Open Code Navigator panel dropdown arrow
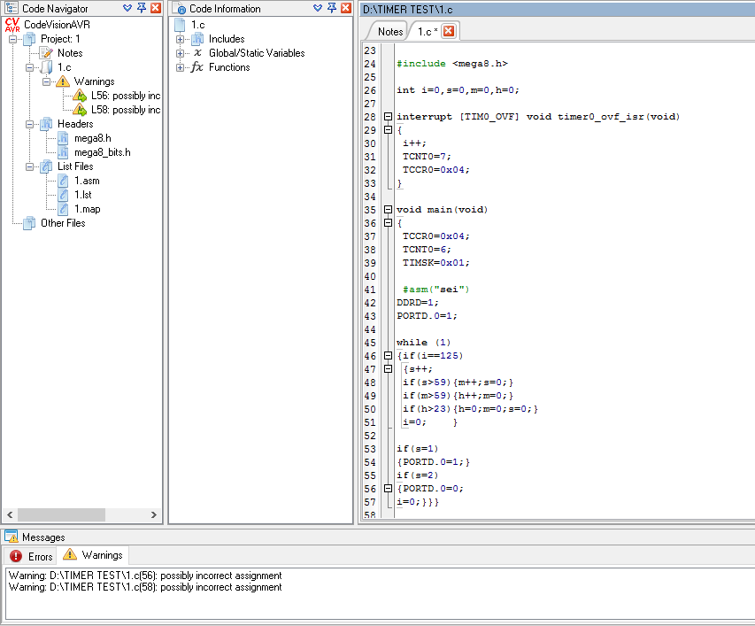Image resolution: width=755 pixels, height=626 pixels. point(127,8)
